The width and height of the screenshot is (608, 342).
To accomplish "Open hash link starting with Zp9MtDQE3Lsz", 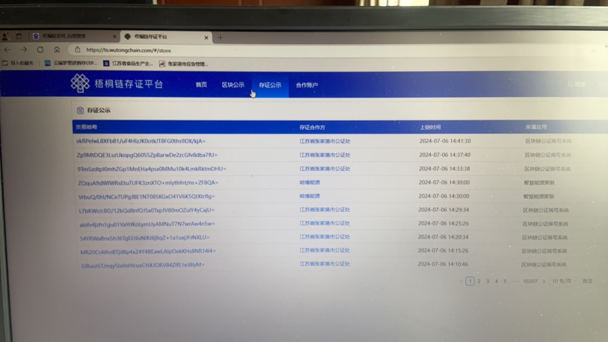I will coord(147,155).
